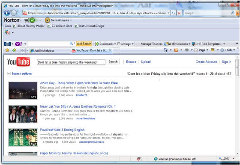Image resolution: width=240 pixels, height=165 pixels.
Task: Click the Jonas Brothers video thumbnail
Action: tap(23, 114)
